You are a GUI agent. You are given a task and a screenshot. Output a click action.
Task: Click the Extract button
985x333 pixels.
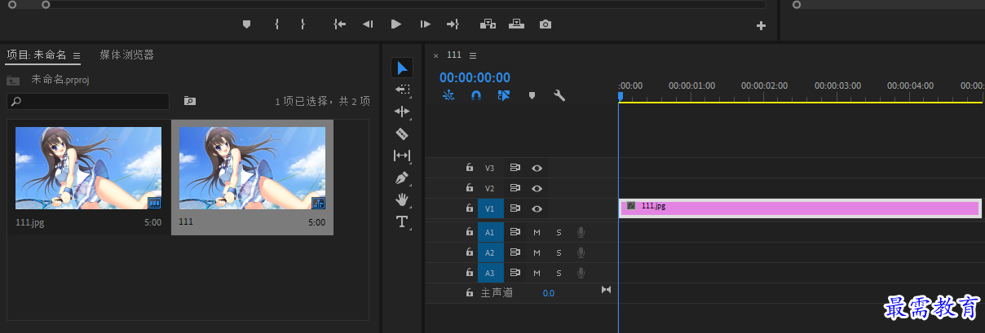point(516,24)
